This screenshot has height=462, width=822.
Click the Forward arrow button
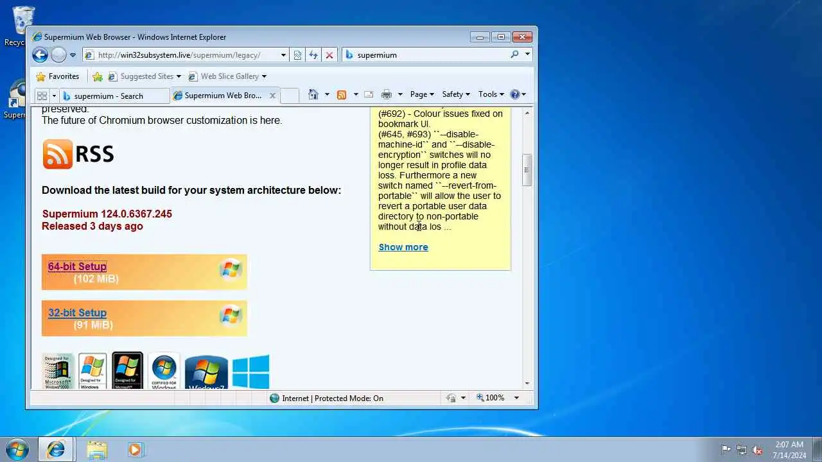coord(58,55)
